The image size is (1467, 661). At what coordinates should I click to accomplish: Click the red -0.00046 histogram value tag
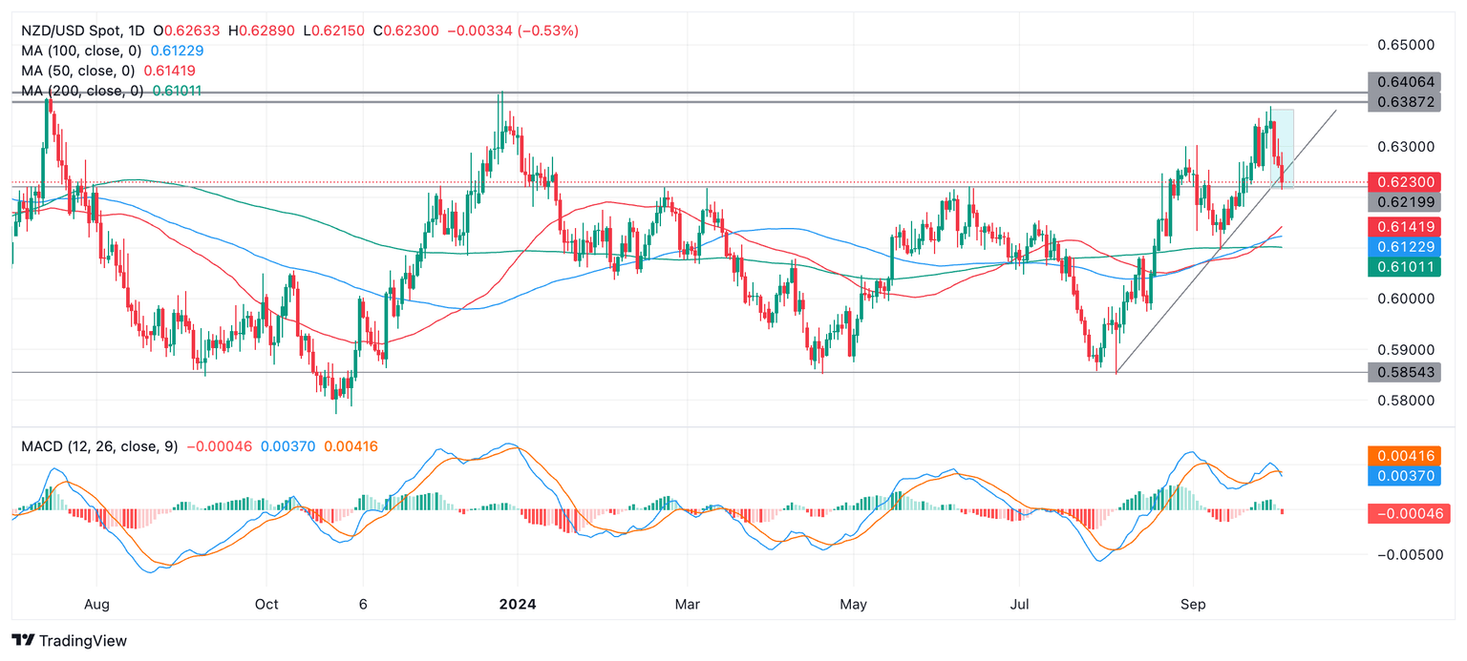tap(1409, 513)
